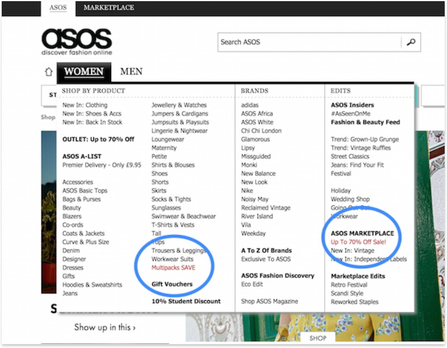Open Shop ASOS Magazine
Viewport: 447px width, 348px height.
270,301
